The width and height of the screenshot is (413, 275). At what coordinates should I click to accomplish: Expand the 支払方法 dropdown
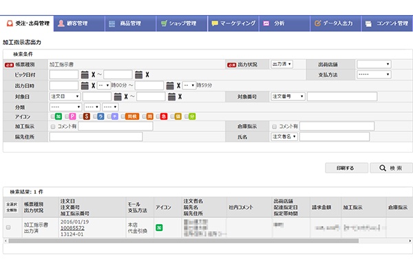point(373,74)
